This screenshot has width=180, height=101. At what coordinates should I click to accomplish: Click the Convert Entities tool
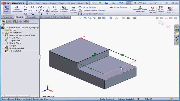coord(64,9)
